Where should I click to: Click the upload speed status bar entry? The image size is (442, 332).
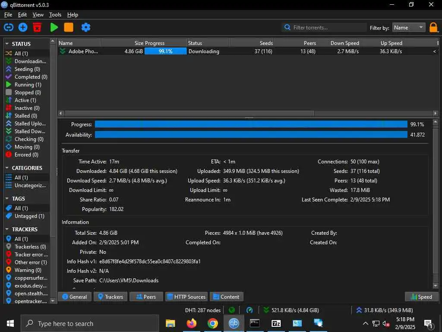(x=385, y=310)
